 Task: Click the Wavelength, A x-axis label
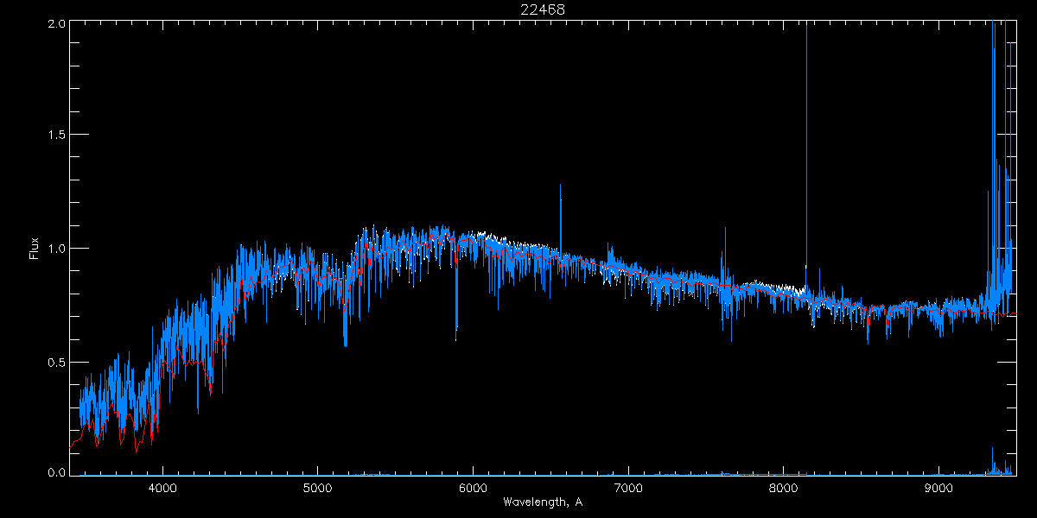click(x=542, y=502)
